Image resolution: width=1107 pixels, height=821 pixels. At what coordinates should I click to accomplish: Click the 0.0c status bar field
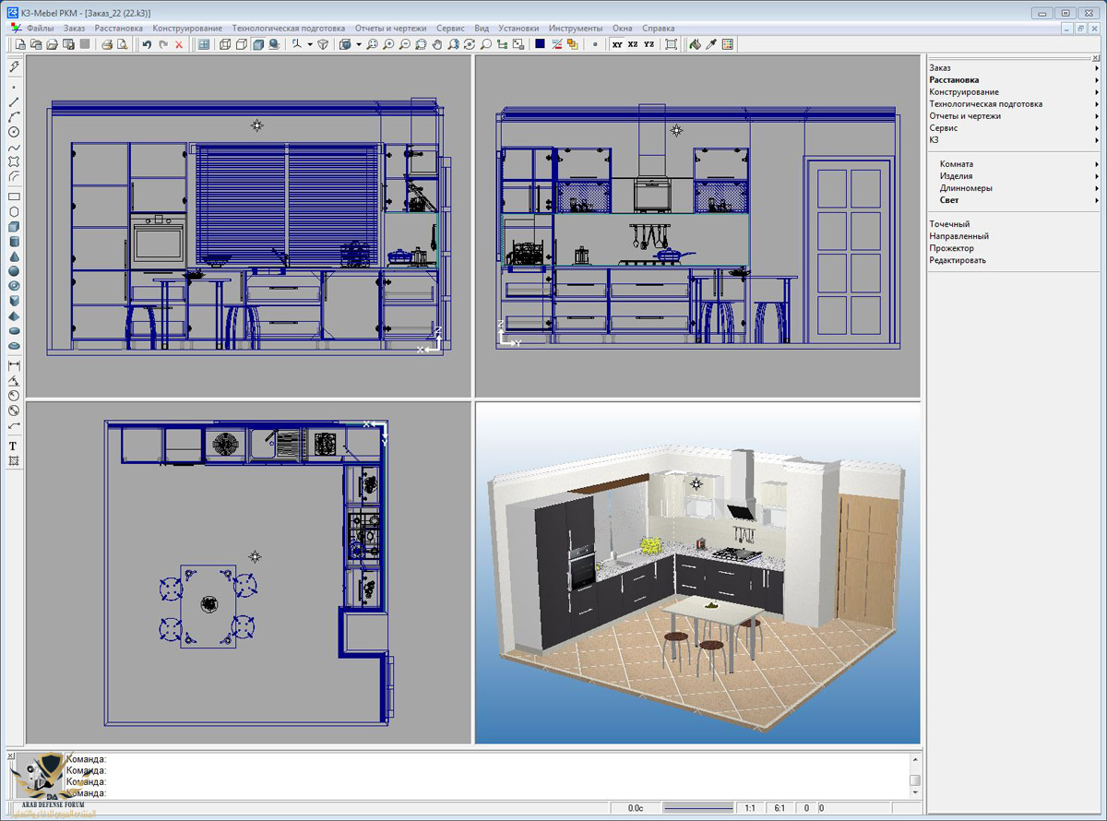pos(636,808)
